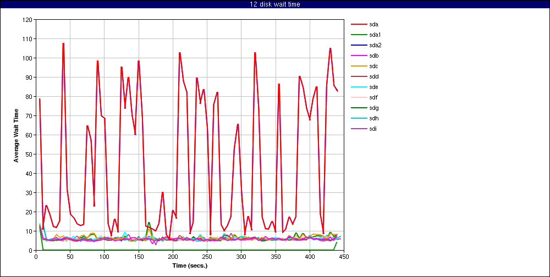This screenshot has width=550, height=277.
Task: Click the 'Time (secs.)' axis label
Action: pyautogui.click(x=190, y=265)
